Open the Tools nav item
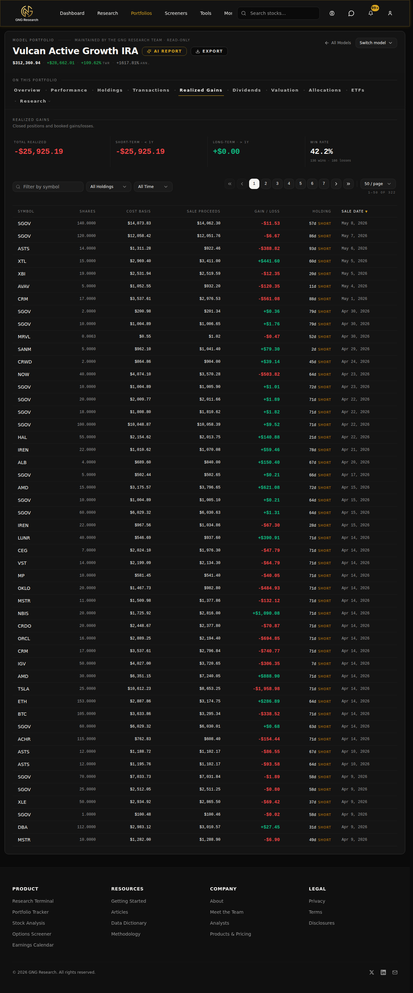This screenshot has height=993, width=413. pos(206,13)
